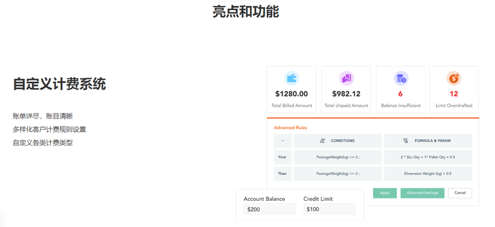Click the square-root icon beside CONDITIONS

click(322, 141)
